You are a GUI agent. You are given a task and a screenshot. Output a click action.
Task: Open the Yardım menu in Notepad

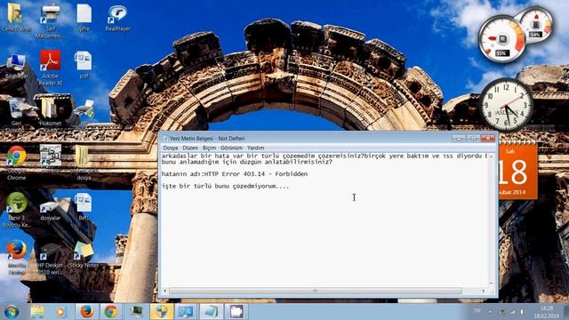(256, 148)
